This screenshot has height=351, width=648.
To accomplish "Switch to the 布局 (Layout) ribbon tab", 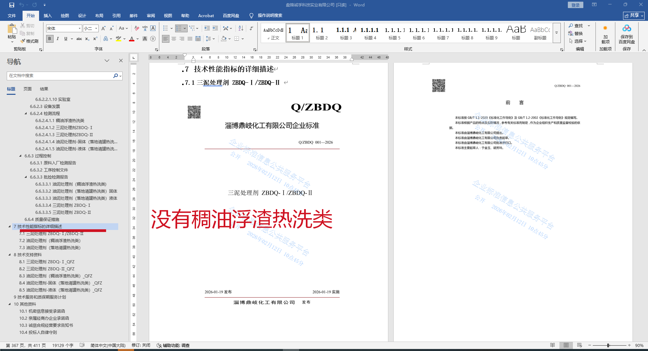I will pos(99,16).
